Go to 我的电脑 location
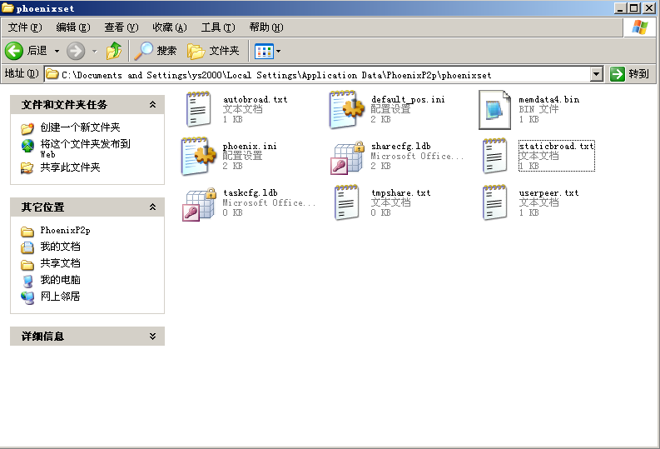Image resolution: width=660 pixels, height=449 pixels. pos(60,280)
